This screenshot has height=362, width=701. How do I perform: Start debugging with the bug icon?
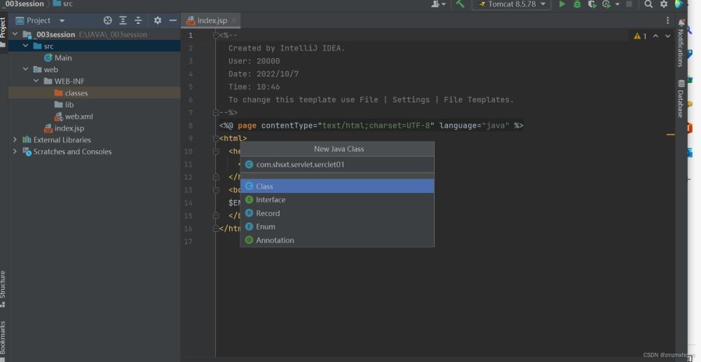point(577,4)
